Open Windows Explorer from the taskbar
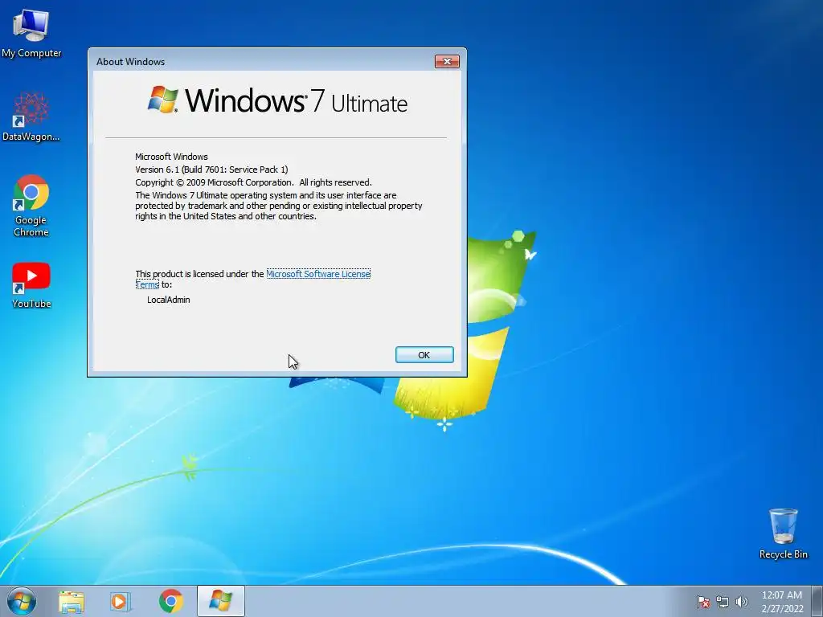Image resolution: width=823 pixels, height=617 pixels. coord(72,602)
